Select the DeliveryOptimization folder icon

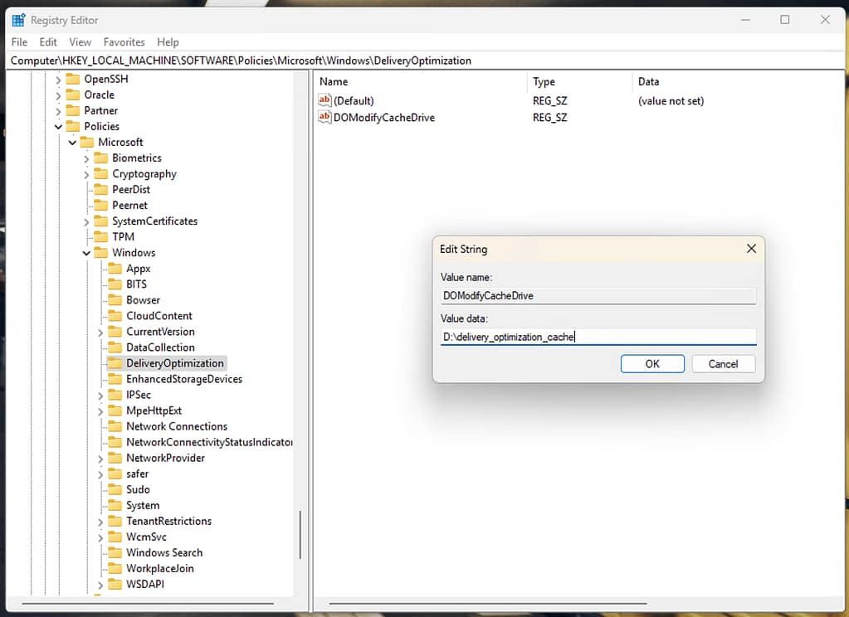pyautogui.click(x=115, y=362)
